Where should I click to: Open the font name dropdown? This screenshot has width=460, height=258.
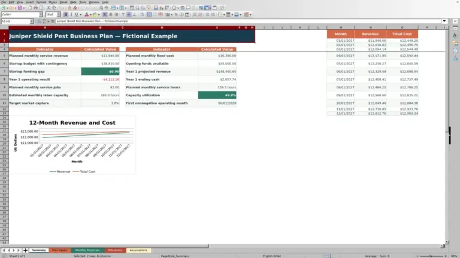click(x=41, y=14)
